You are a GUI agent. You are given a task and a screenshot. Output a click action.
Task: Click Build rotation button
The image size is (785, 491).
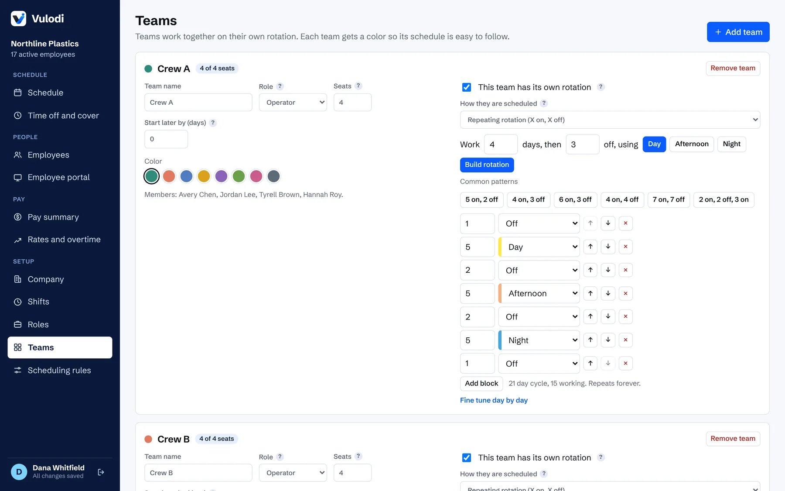point(487,165)
